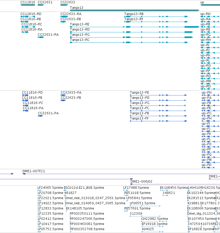
Task: Click transcript label CG11816-RA
Action: tap(32, 29)
